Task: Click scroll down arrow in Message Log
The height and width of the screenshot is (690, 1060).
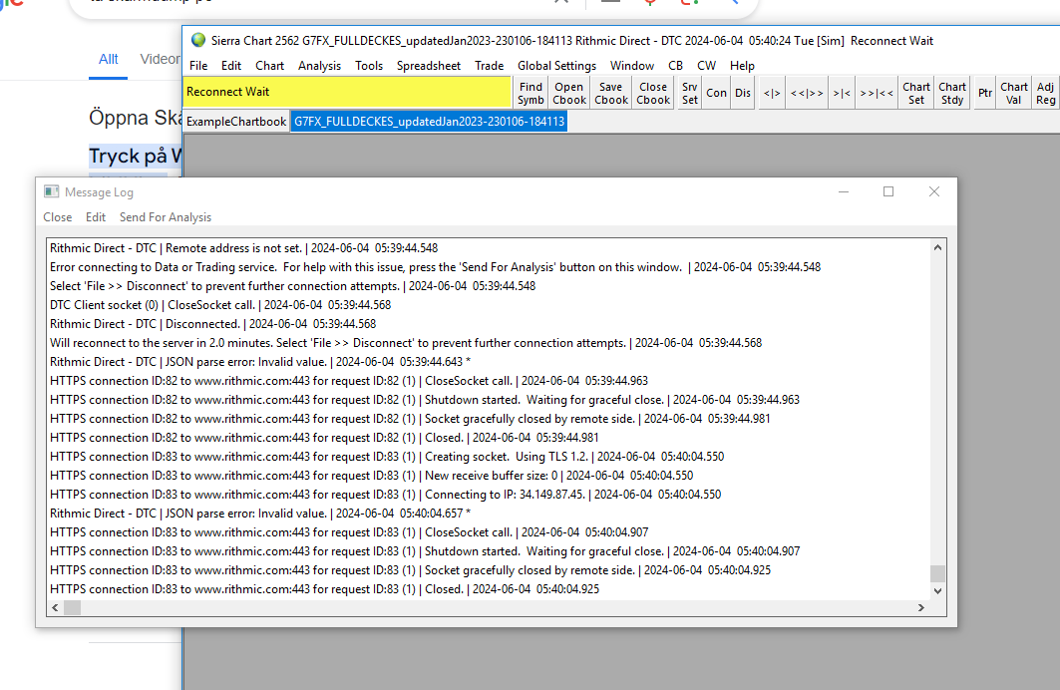Action: point(937,590)
